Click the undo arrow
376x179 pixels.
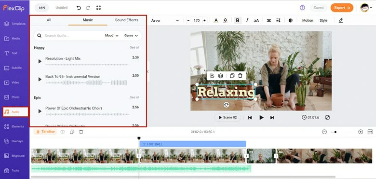[x=79, y=8]
